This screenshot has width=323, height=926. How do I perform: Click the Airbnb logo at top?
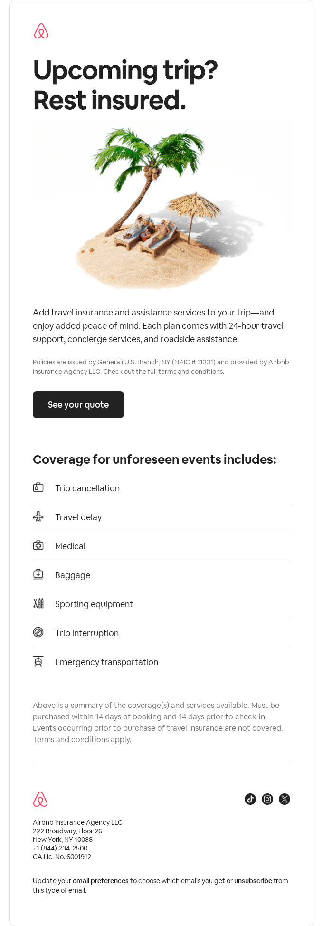[41, 31]
